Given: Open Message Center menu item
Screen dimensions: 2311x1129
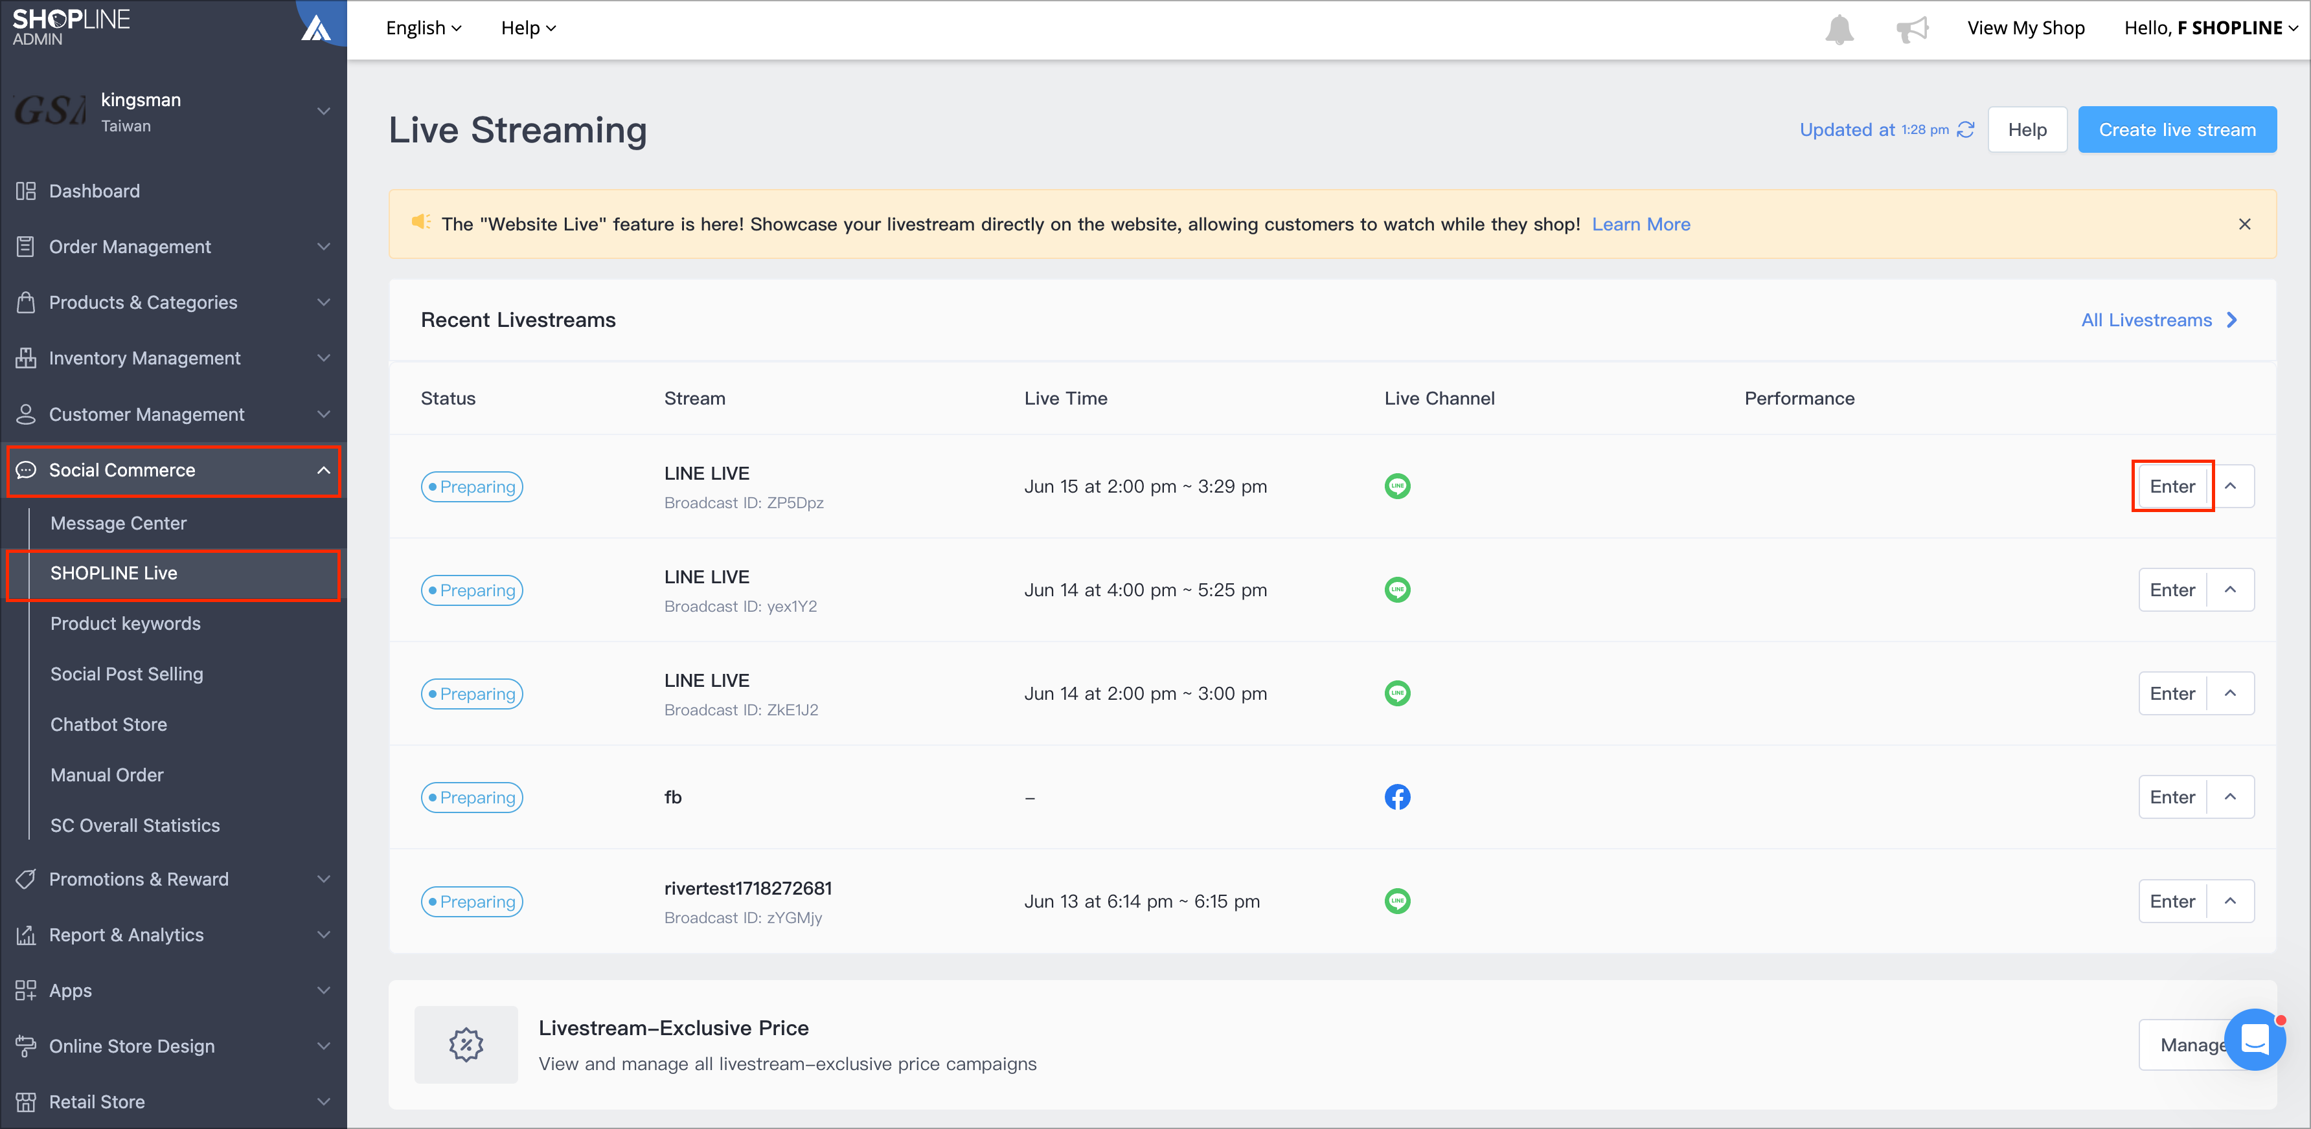Looking at the screenshot, I should [x=119, y=523].
